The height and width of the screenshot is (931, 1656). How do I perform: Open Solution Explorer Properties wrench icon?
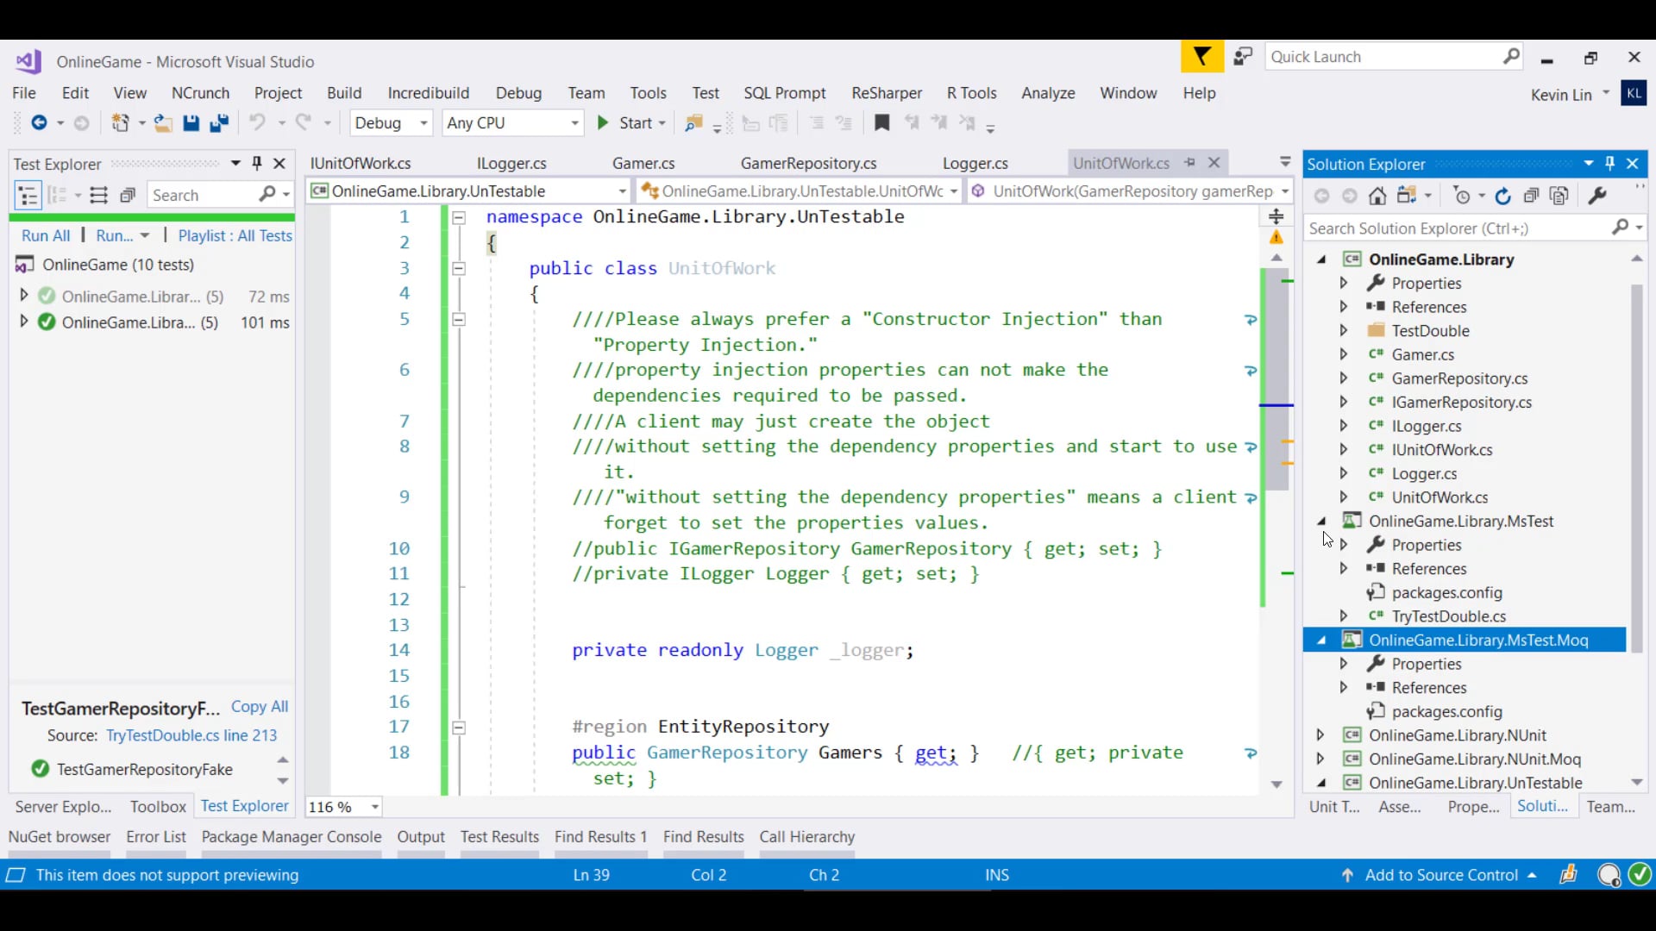[x=1596, y=196]
